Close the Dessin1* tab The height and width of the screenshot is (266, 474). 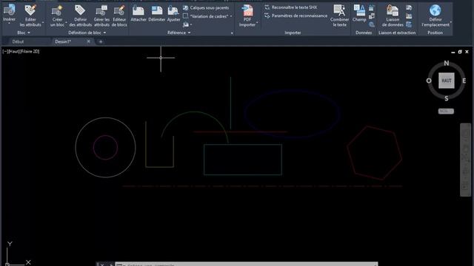point(88,41)
